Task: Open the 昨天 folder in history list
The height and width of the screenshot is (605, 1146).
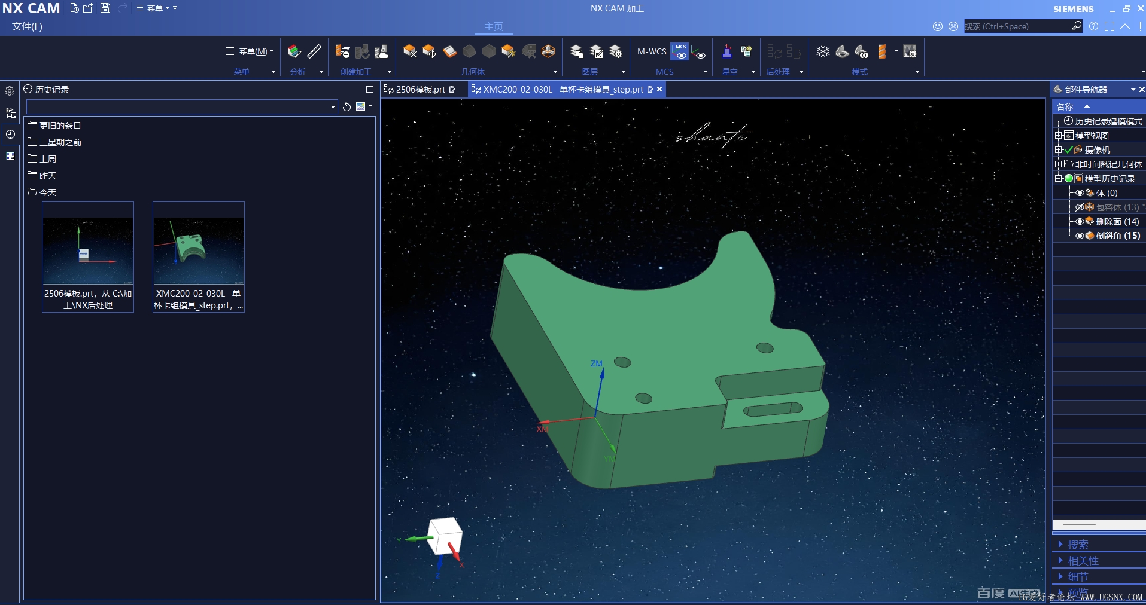Action: [x=47, y=176]
